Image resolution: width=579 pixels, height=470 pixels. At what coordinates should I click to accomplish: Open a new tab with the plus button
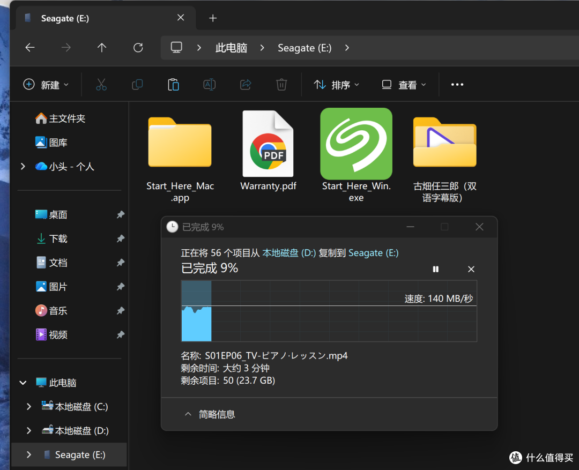tap(213, 18)
